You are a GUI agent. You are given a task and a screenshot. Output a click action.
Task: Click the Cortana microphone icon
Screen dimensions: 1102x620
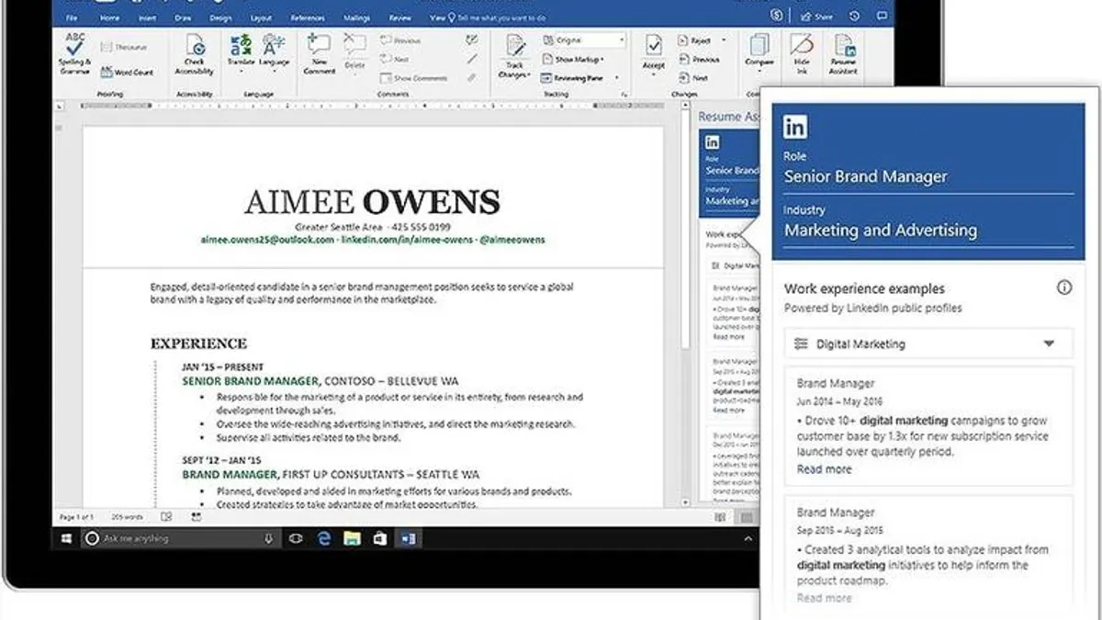(268, 539)
